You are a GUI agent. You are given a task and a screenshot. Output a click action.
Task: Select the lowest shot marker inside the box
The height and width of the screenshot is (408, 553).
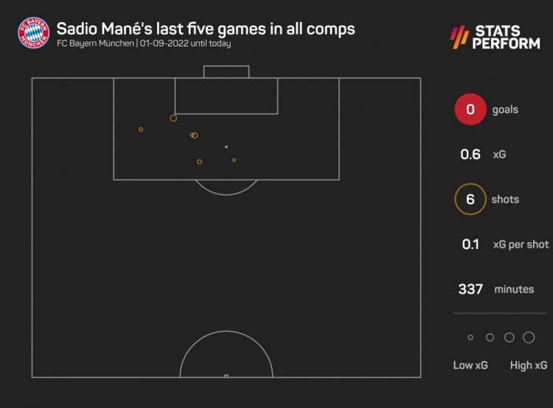tap(199, 162)
